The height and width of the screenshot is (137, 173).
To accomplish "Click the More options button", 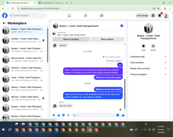I will click(x=107, y=39).
